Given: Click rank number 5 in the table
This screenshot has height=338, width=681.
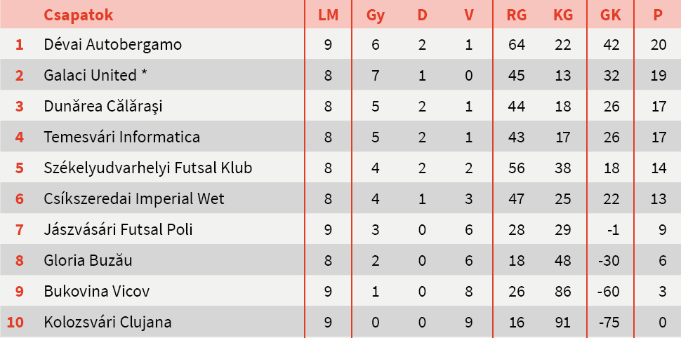Looking at the screenshot, I should click(20, 168).
